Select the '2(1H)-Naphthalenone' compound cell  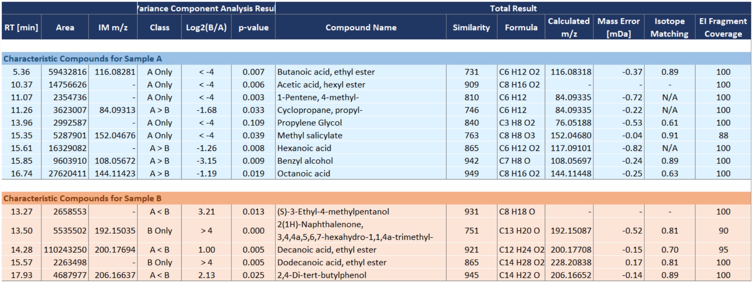tap(361, 231)
